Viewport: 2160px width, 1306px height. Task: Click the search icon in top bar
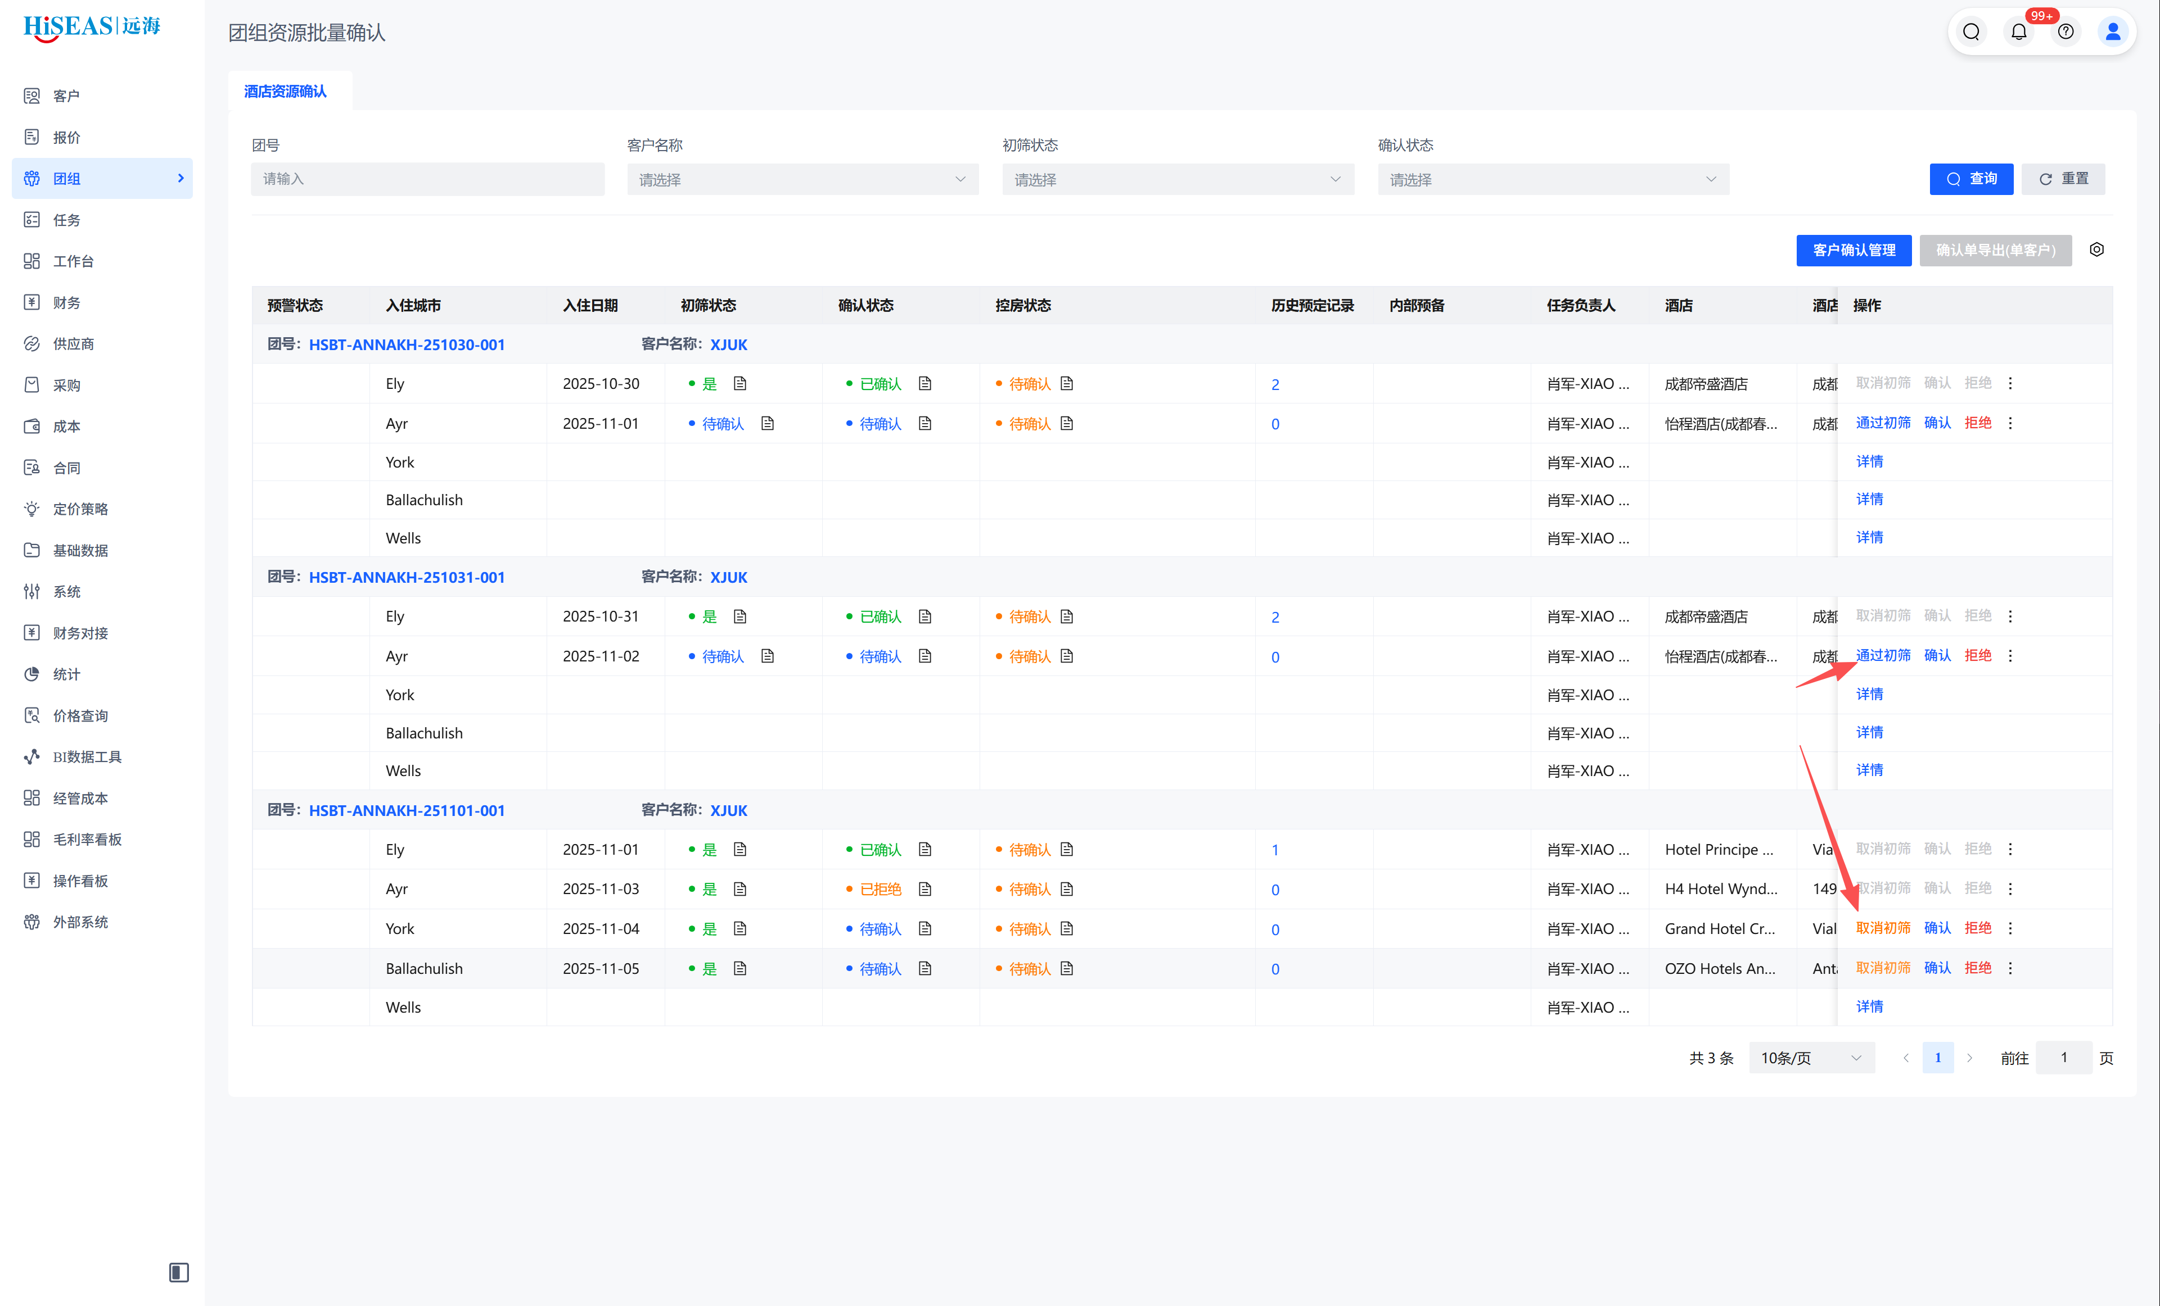click(x=1970, y=33)
